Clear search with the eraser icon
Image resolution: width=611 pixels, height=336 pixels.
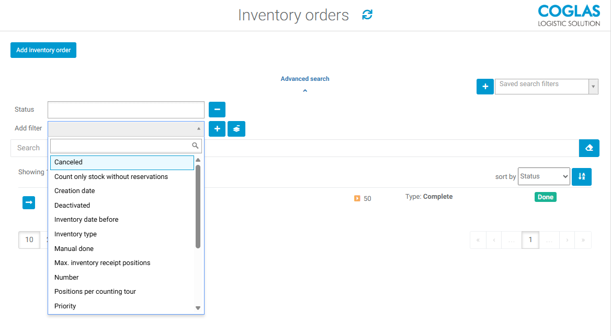pos(589,148)
